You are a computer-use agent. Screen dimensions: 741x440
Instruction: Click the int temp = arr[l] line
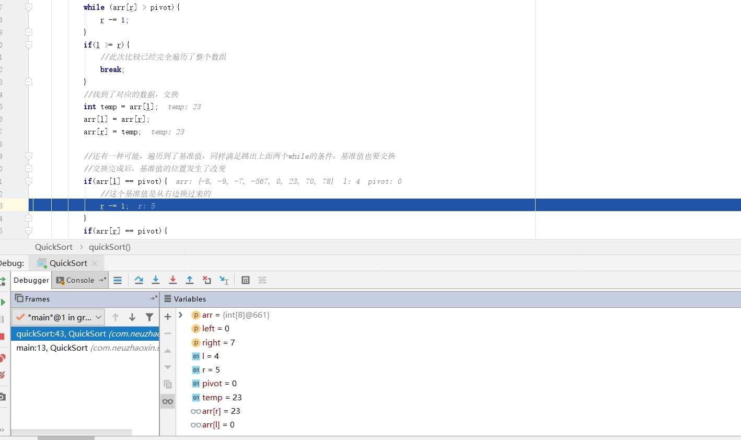click(x=120, y=107)
